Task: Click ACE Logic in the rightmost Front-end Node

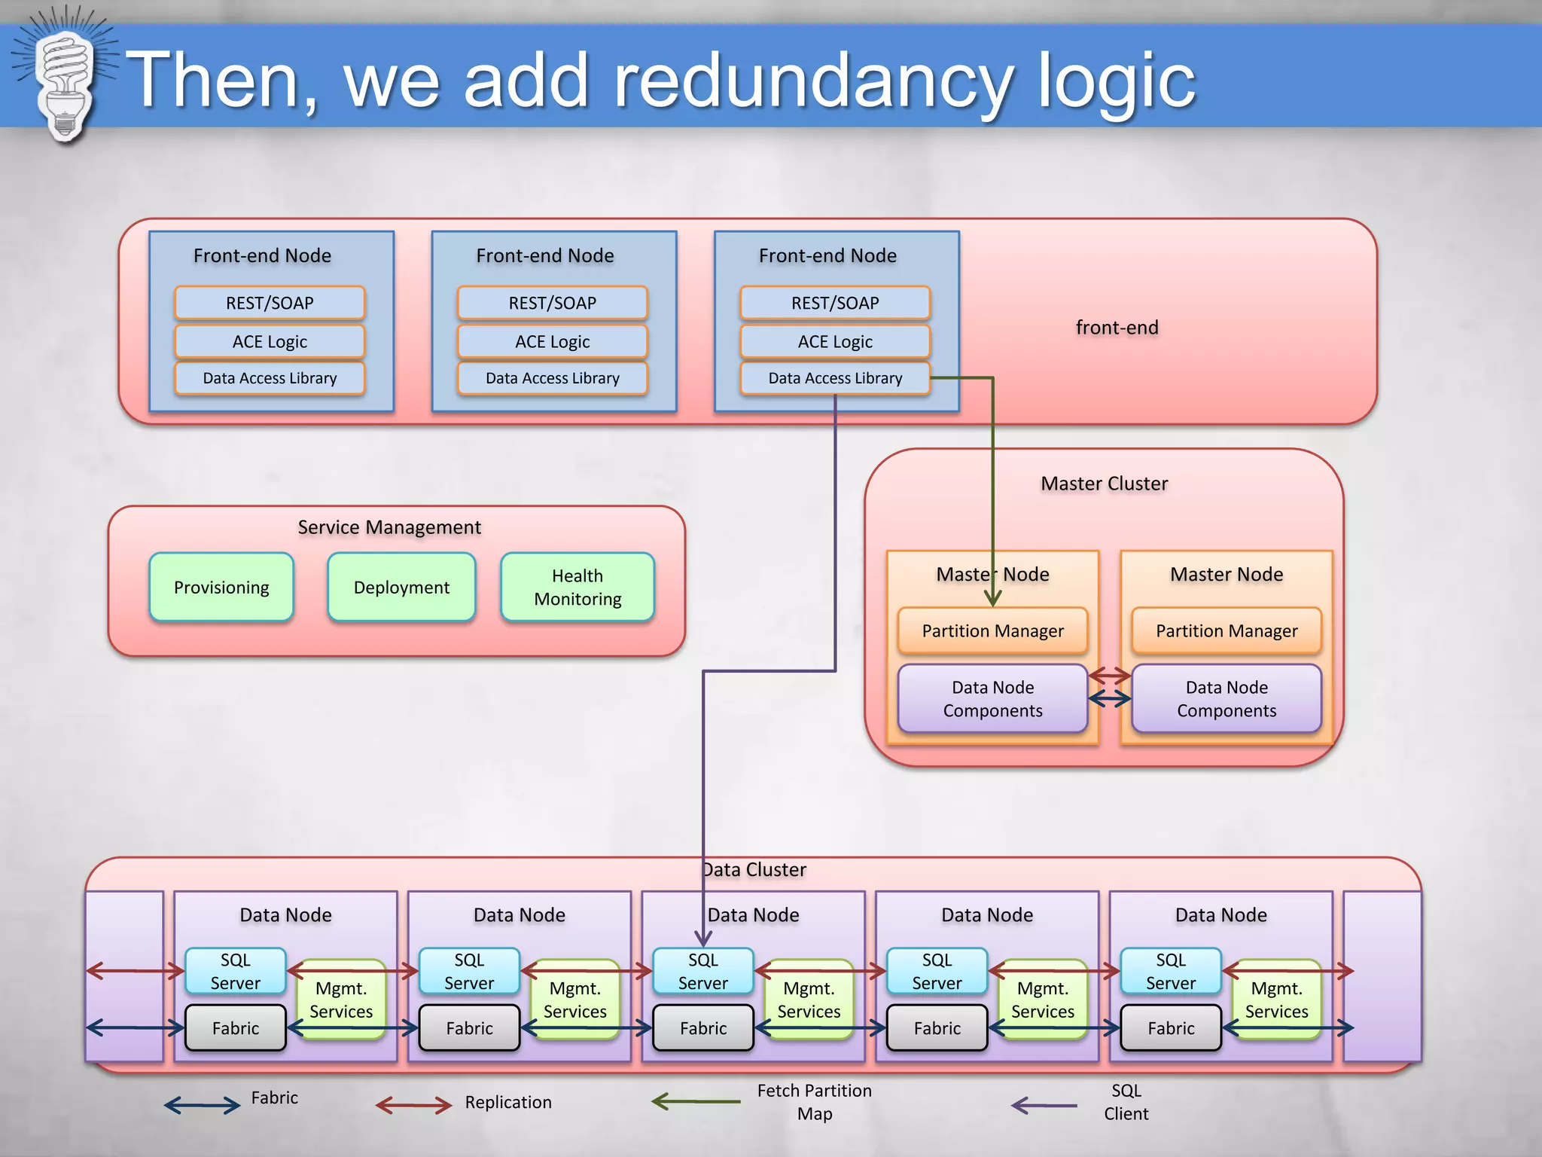Action: click(x=835, y=341)
